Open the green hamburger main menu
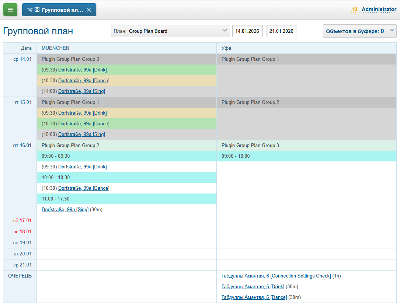The image size is (400, 307). pos(10,10)
